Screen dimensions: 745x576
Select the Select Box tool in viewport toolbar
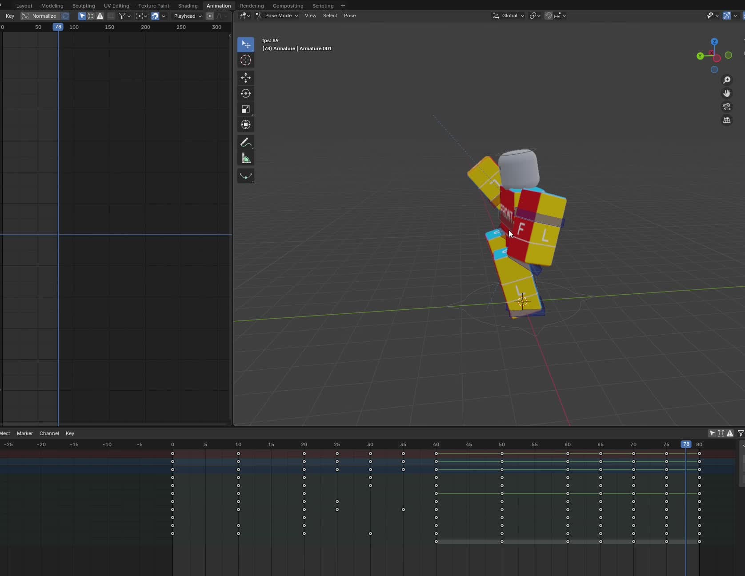pos(246,44)
